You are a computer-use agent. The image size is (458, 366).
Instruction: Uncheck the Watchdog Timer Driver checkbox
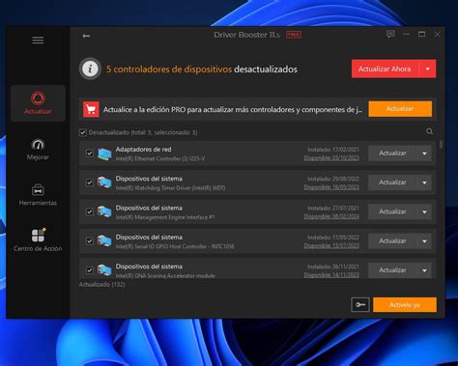tap(90, 183)
